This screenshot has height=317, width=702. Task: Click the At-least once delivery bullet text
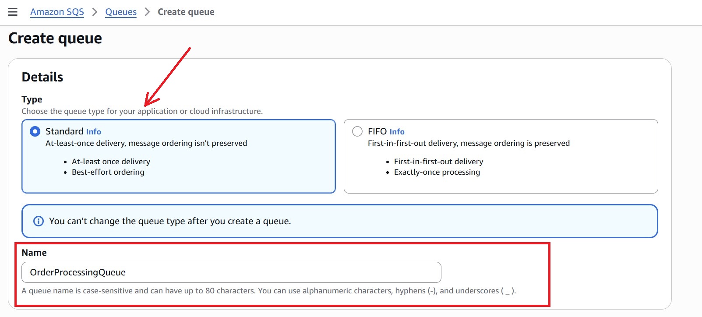pos(111,162)
